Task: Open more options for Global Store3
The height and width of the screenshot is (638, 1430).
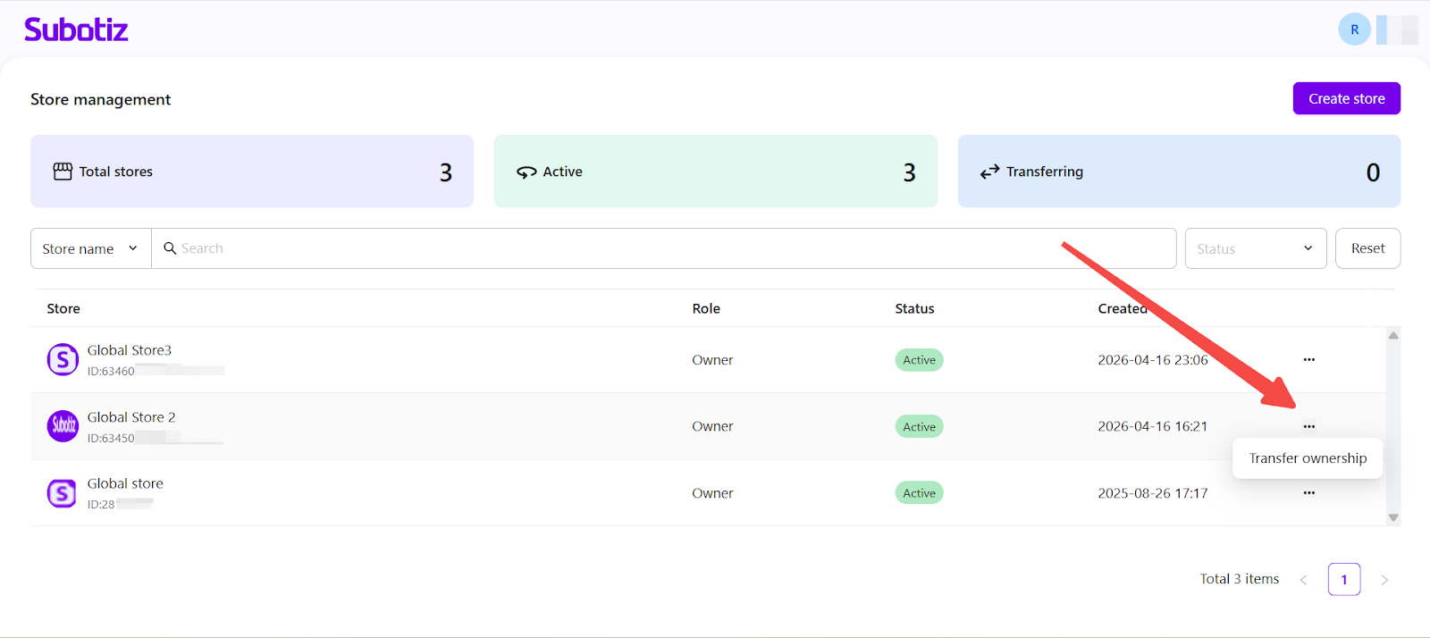Action: tap(1308, 360)
